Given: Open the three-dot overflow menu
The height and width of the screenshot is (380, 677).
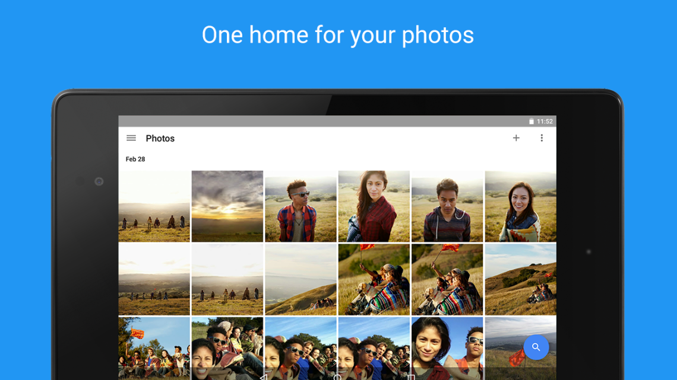Looking at the screenshot, I should click(x=542, y=138).
